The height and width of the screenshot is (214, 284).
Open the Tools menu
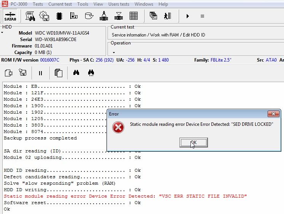coord(83,4)
